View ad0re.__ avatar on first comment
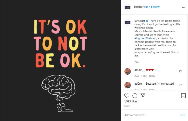Image resolution: width=188 pixels, height=121 pixels. pos(128,71)
